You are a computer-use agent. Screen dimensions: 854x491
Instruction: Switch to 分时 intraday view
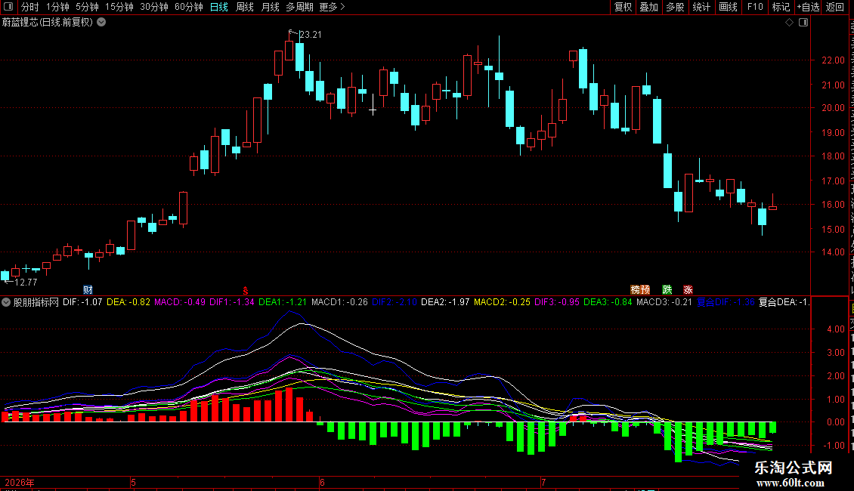pos(30,7)
